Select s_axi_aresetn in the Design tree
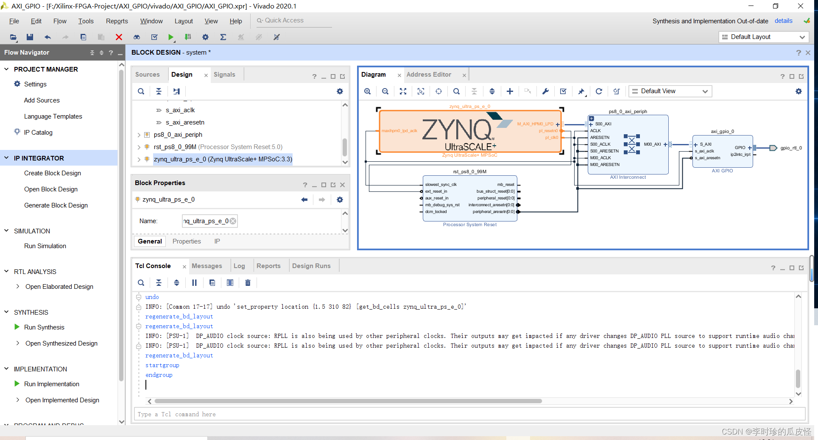 [185, 123]
